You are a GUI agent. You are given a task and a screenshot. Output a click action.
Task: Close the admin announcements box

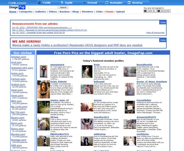[x=163, y=22]
